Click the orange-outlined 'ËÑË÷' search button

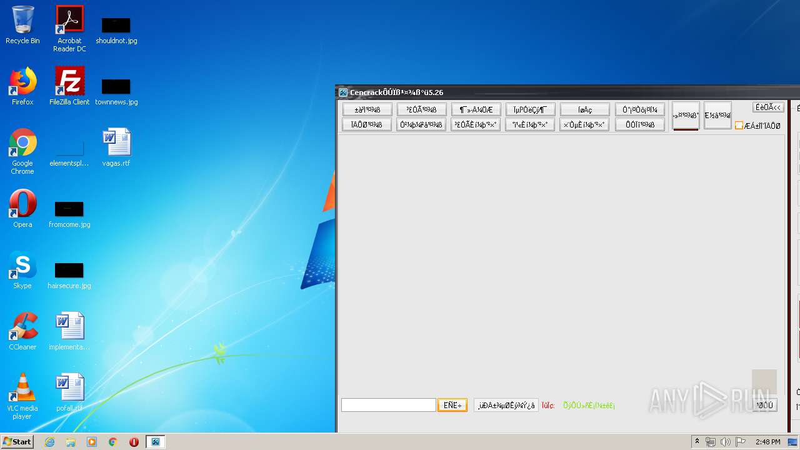[452, 405]
